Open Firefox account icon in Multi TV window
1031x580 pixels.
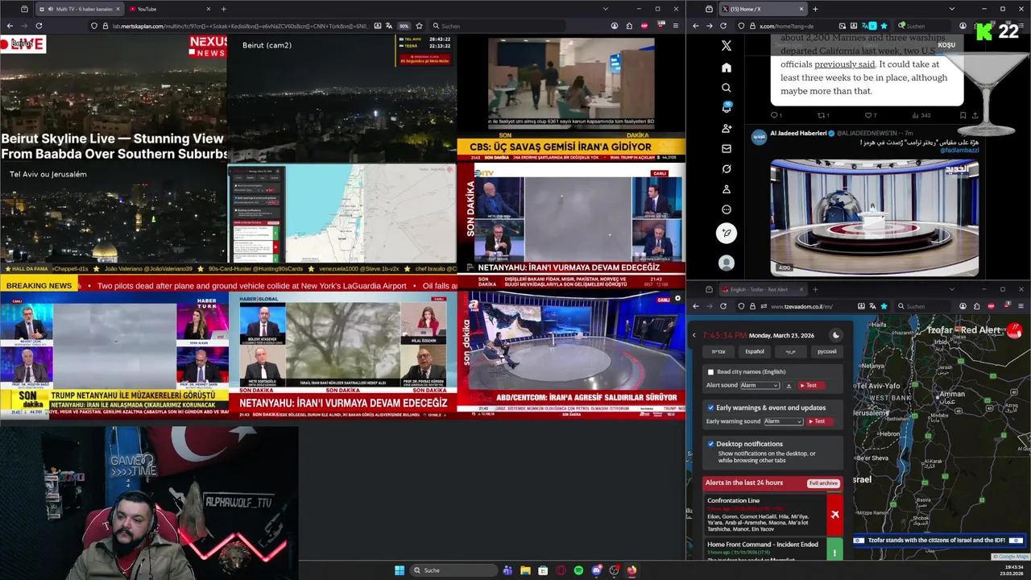pos(613,26)
